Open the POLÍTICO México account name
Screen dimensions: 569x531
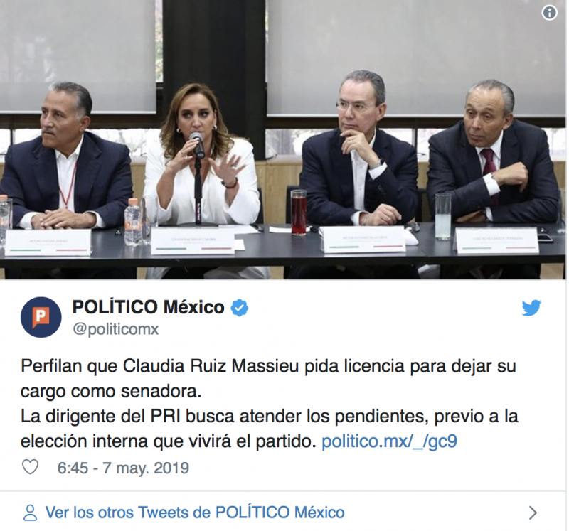[149, 307]
